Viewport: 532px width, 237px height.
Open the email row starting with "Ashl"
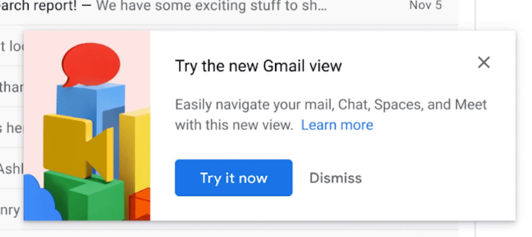(x=11, y=169)
